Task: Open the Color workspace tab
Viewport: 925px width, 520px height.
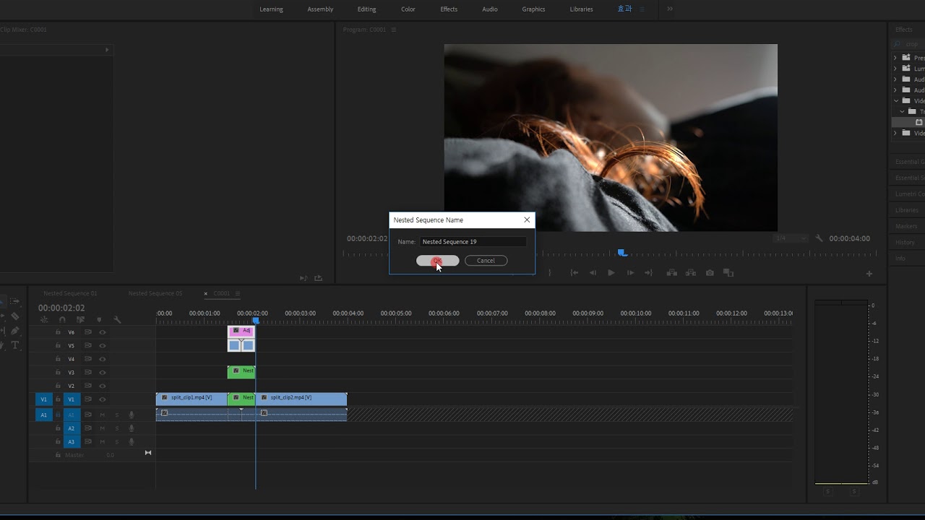Action: pyautogui.click(x=408, y=9)
